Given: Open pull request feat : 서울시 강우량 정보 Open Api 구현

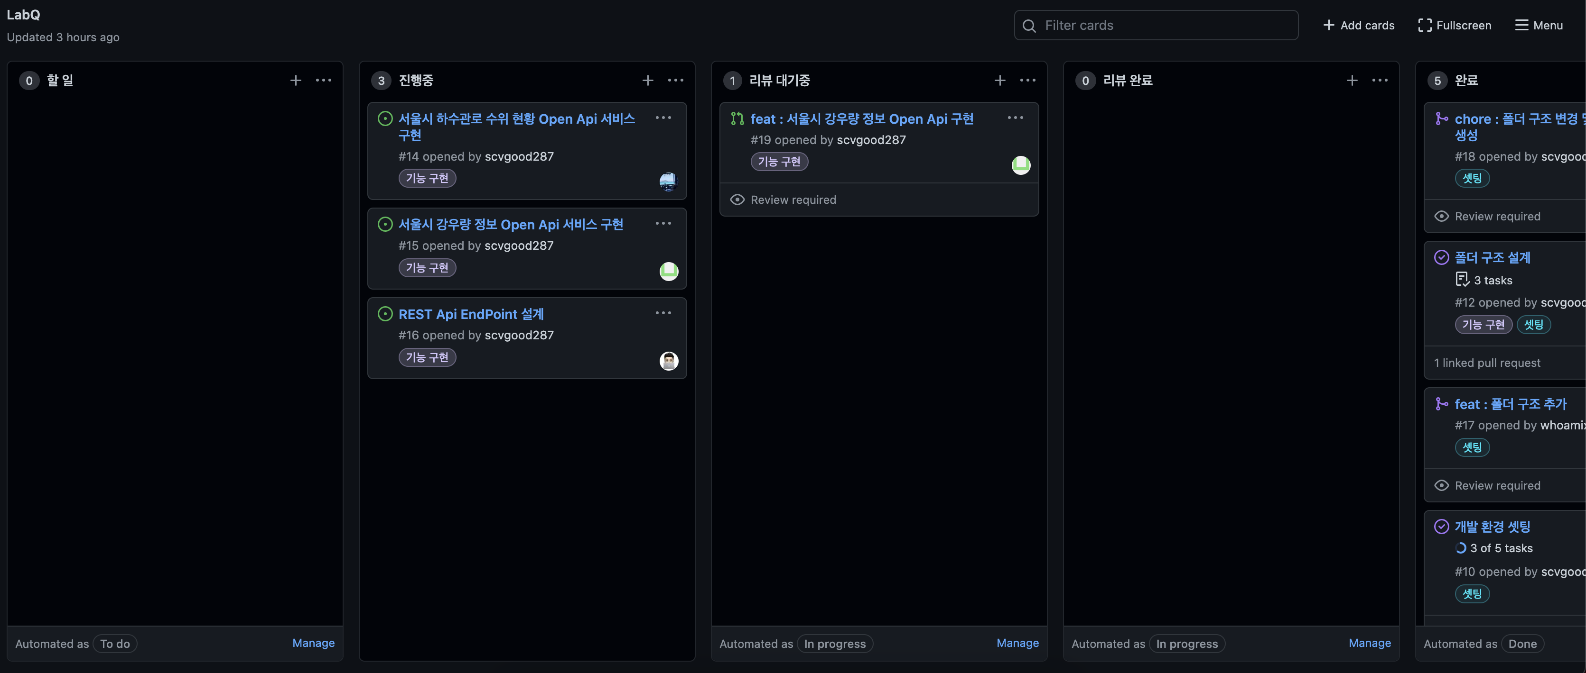Looking at the screenshot, I should click(862, 118).
